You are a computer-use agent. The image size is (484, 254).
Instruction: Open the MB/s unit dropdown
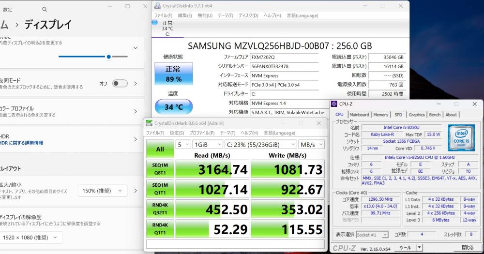(x=311, y=145)
